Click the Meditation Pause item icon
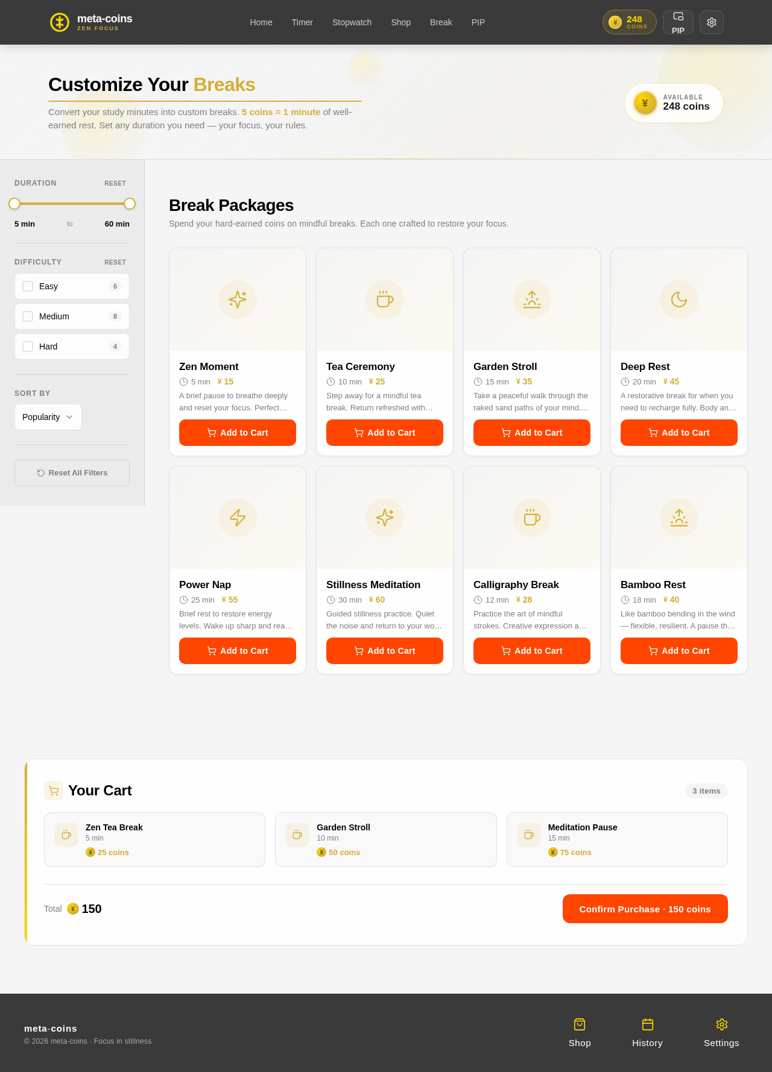The width and height of the screenshot is (772, 1072). coord(529,835)
